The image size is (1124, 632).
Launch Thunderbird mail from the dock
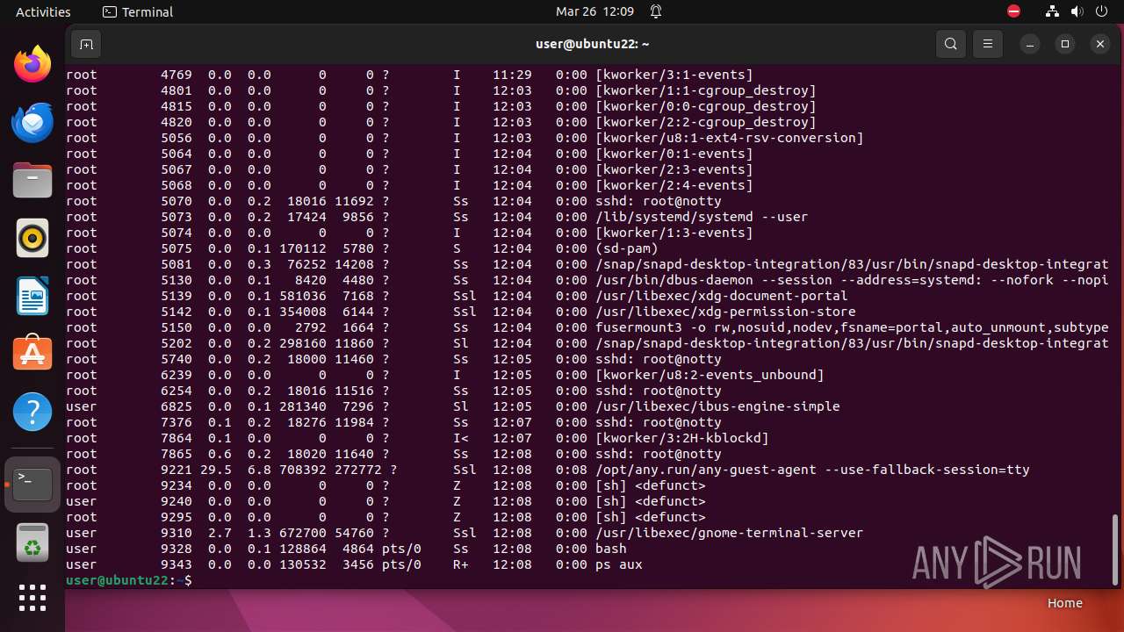coord(32,122)
